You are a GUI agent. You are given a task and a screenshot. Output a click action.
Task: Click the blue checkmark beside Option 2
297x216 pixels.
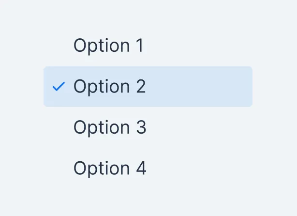coord(59,87)
